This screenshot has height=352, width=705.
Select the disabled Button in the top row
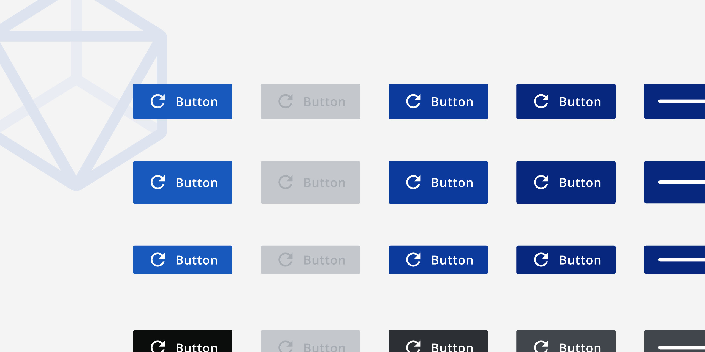tap(310, 101)
